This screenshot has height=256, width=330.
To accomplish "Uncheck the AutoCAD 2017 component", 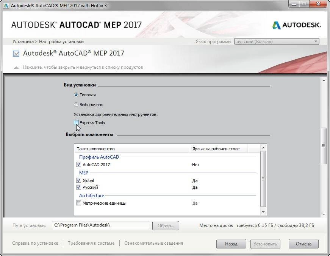I will [78, 165].
